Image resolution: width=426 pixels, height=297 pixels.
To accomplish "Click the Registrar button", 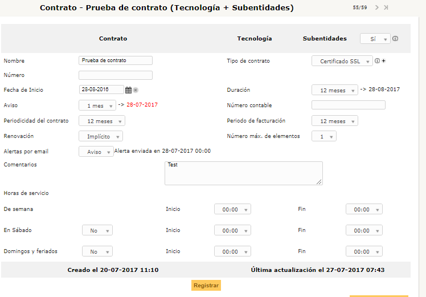I will 206,285.
